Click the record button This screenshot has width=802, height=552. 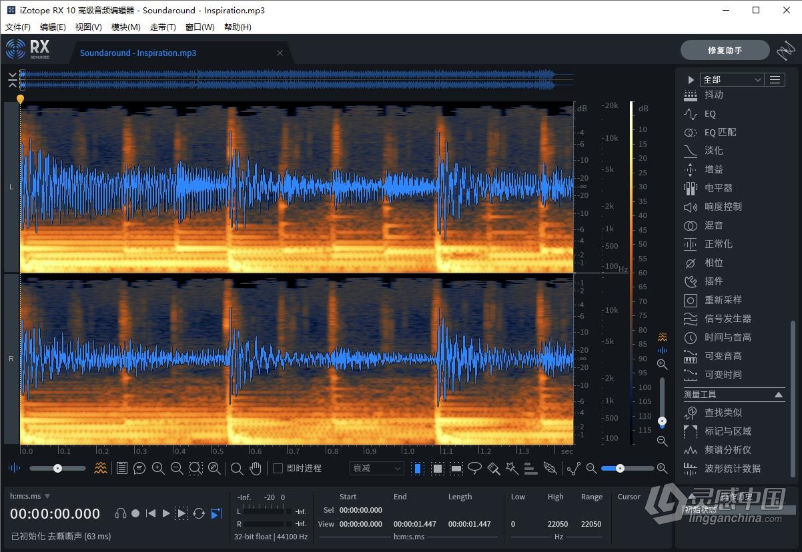135,513
